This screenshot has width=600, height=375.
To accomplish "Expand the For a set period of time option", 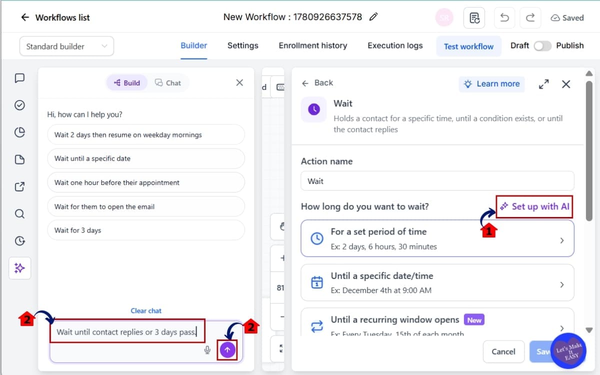I will pyautogui.click(x=437, y=238).
